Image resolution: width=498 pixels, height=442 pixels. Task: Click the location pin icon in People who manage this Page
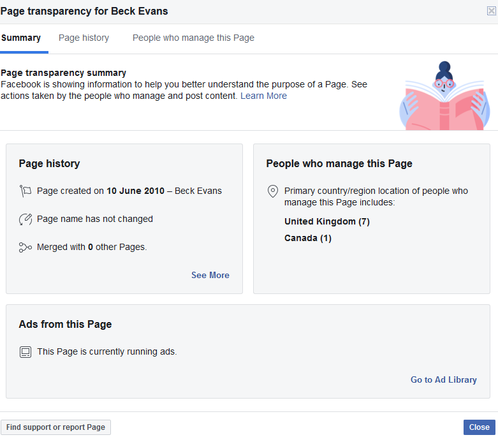273,191
